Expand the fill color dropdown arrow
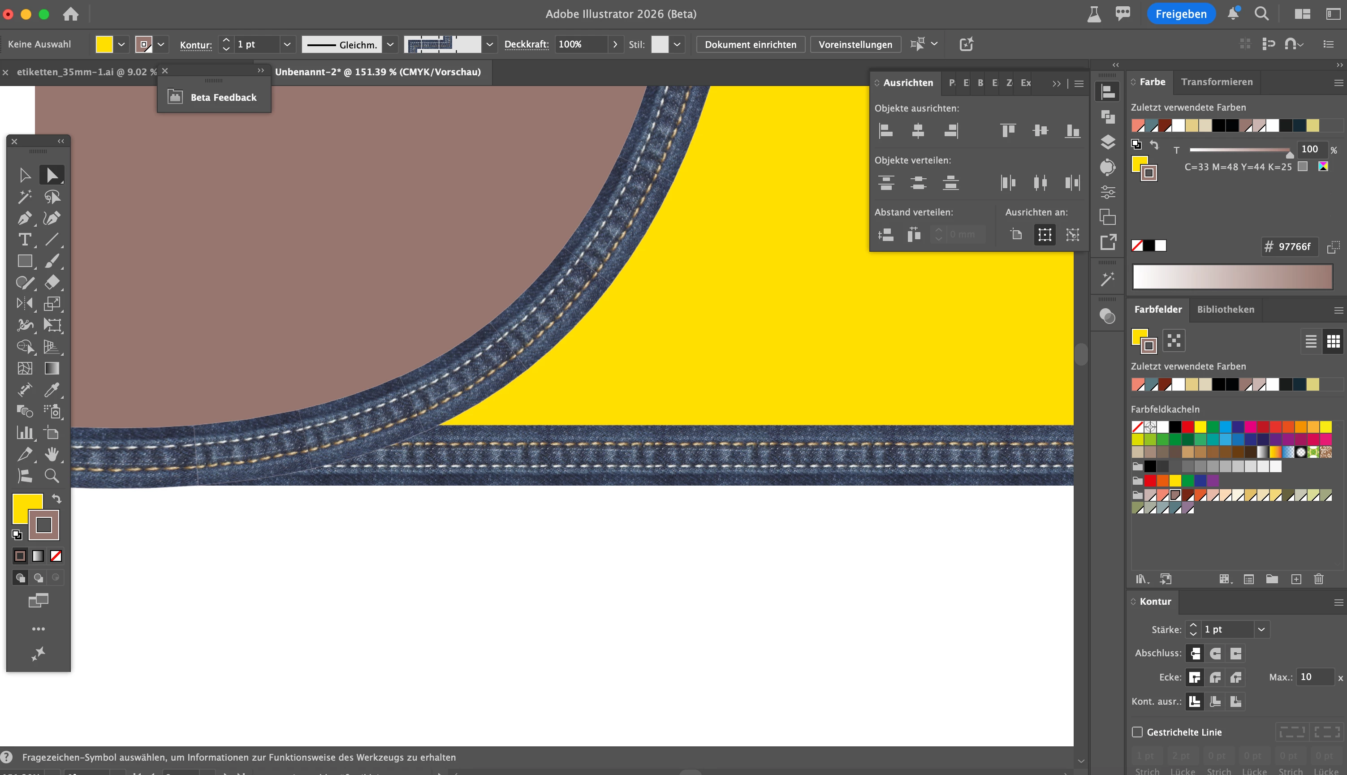 coord(121,44)
